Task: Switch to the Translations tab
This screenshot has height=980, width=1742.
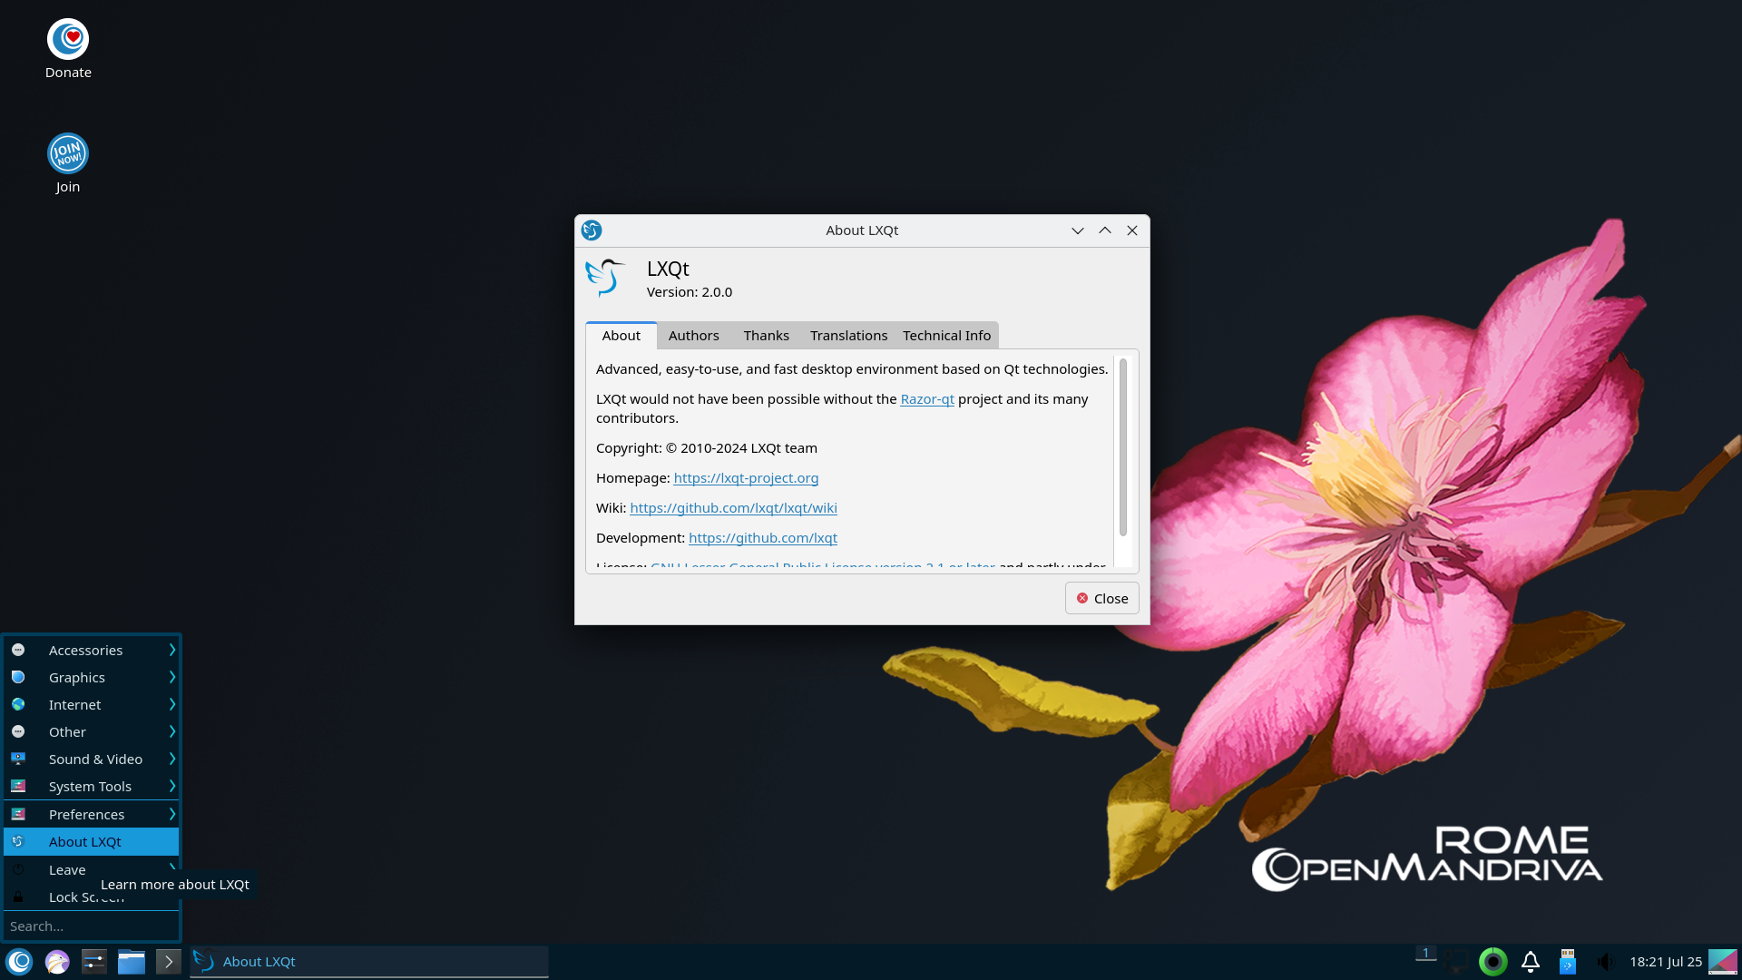Action: pos(849,336)
